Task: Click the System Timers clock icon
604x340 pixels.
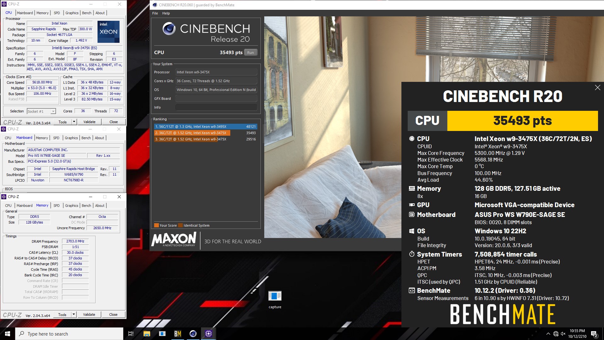Action: pos(411,254)
